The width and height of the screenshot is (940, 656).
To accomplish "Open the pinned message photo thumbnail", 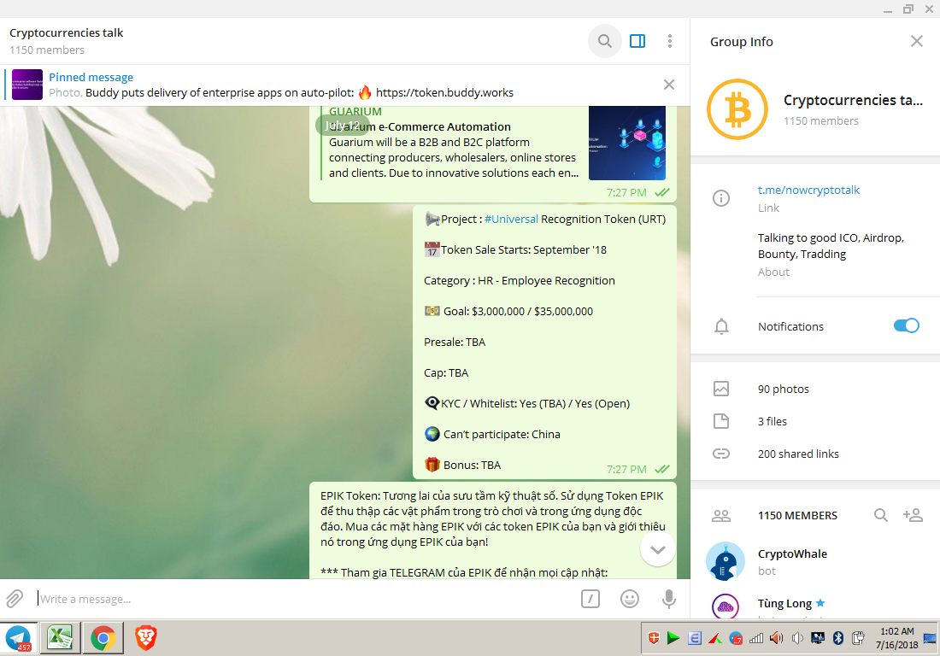I will [x=27, y=85].
